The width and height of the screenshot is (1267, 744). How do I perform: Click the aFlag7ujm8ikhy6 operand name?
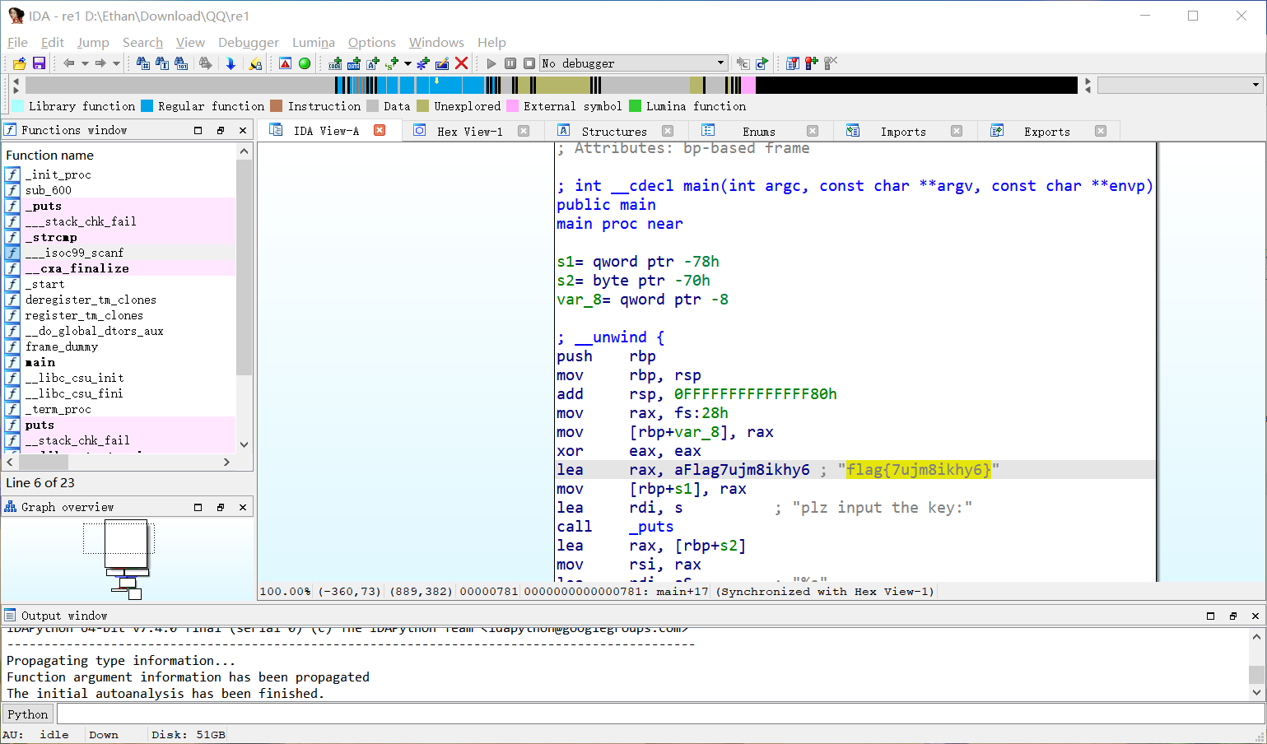coord(742,470)
